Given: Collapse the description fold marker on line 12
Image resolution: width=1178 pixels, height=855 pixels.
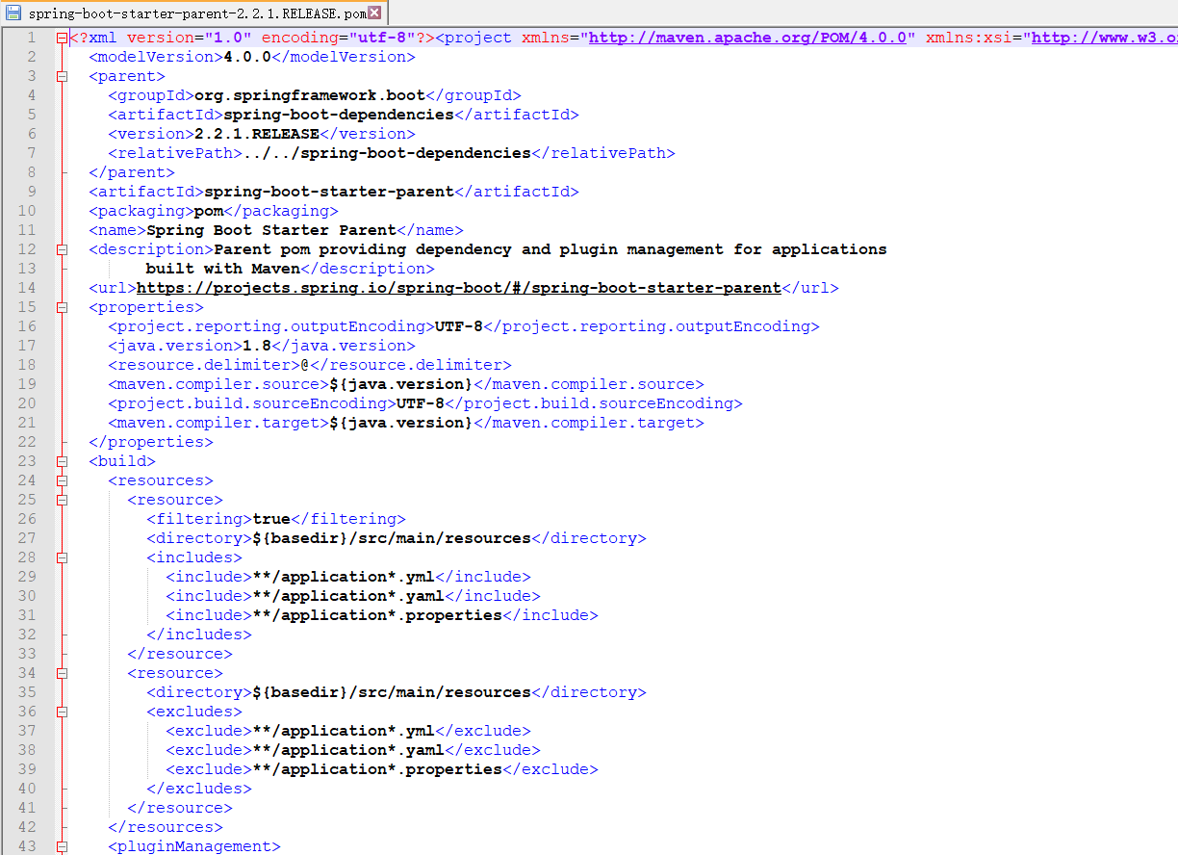Looking at the screenshot, I should click(62, 249).
